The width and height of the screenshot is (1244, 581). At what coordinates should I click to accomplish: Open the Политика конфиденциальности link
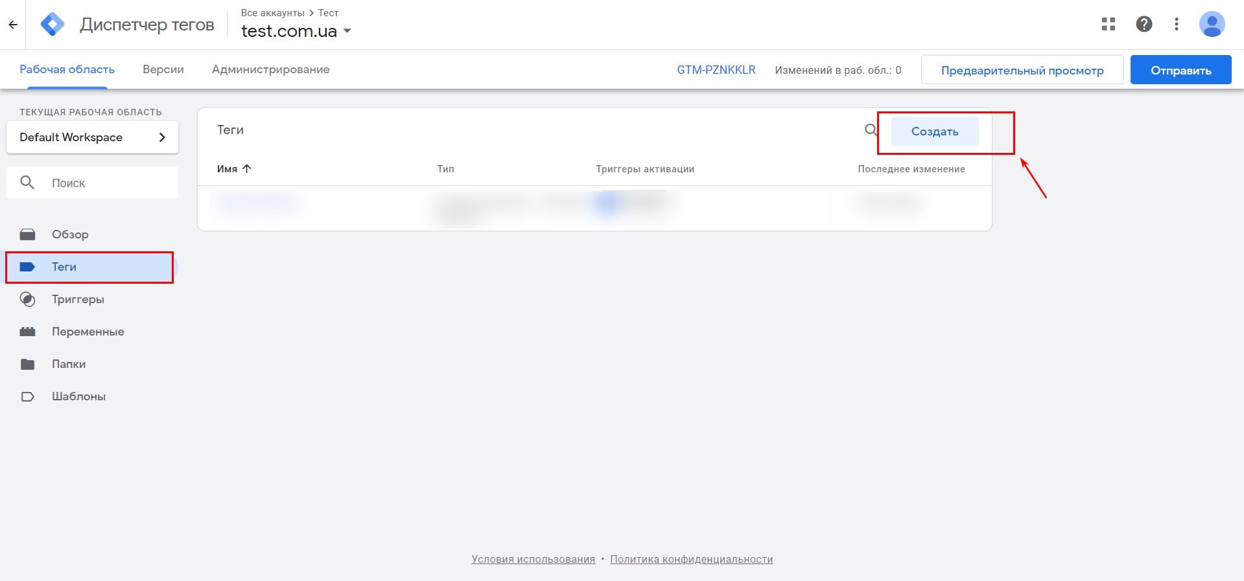click(x=691, y=559)
